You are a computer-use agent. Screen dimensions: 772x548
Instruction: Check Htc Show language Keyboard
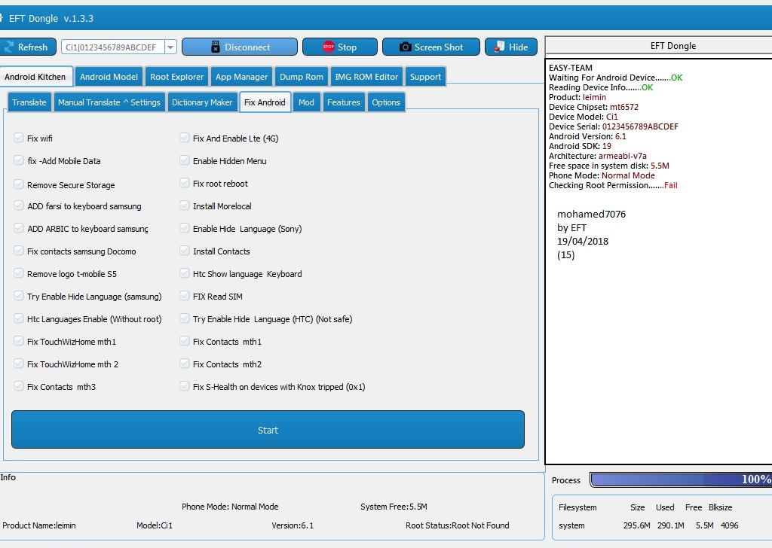point(185,273)
